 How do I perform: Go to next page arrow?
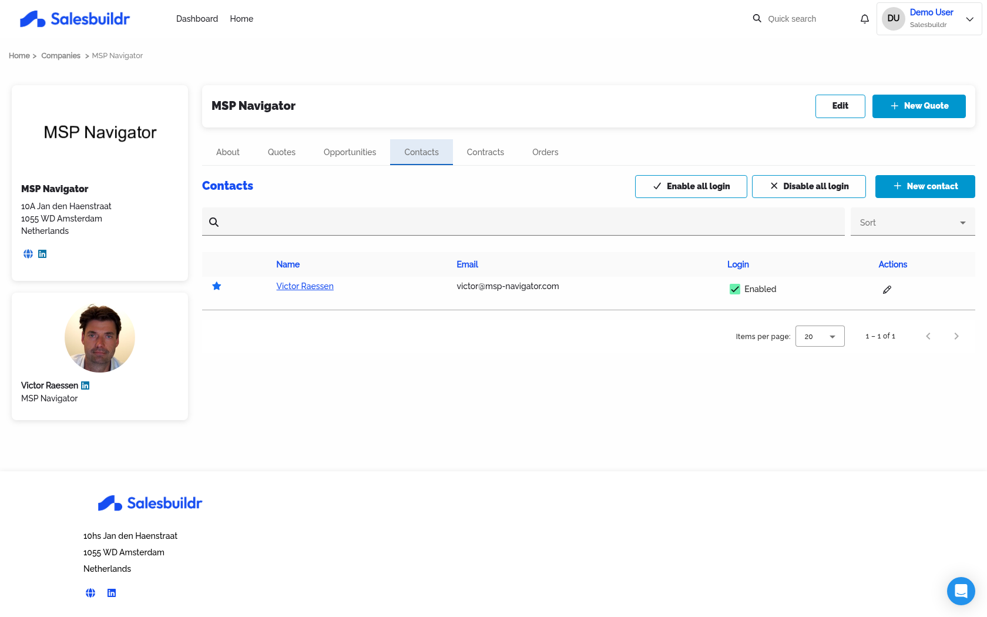pyautogui.click(x=956, y=336)
